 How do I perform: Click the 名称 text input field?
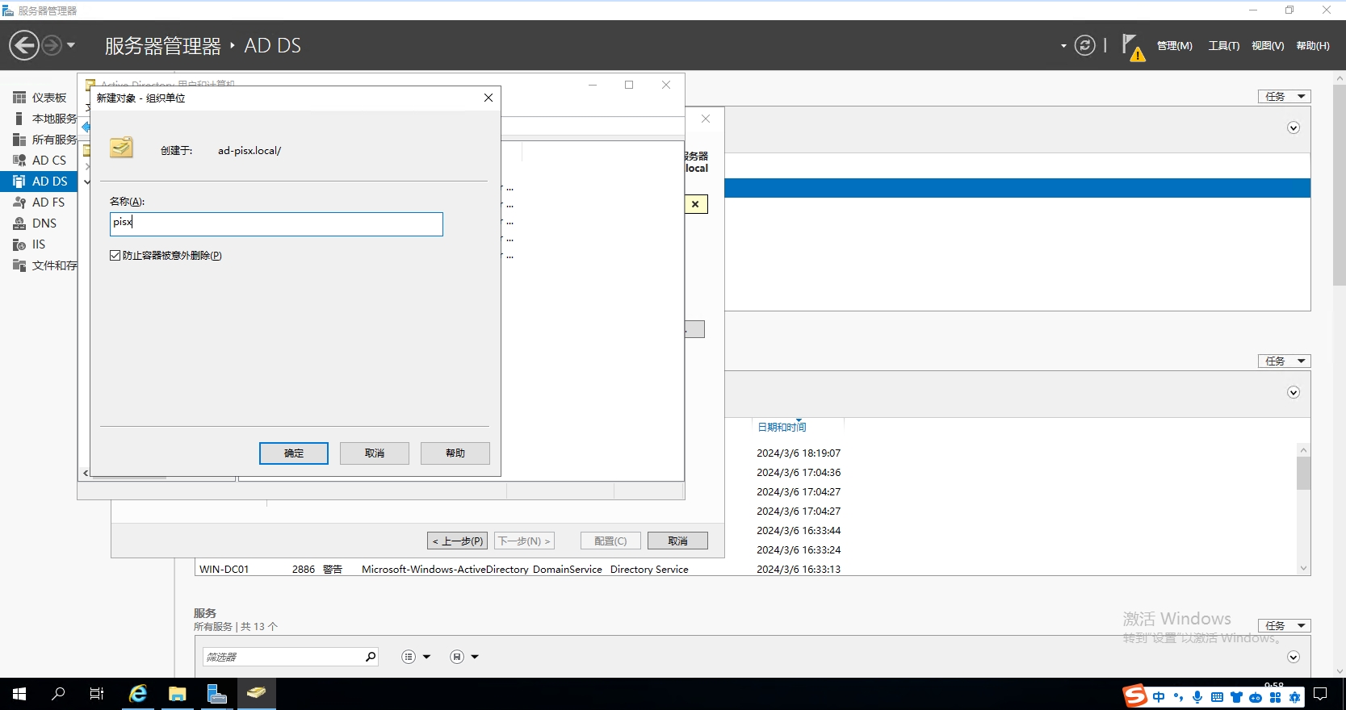pos(276,224)
